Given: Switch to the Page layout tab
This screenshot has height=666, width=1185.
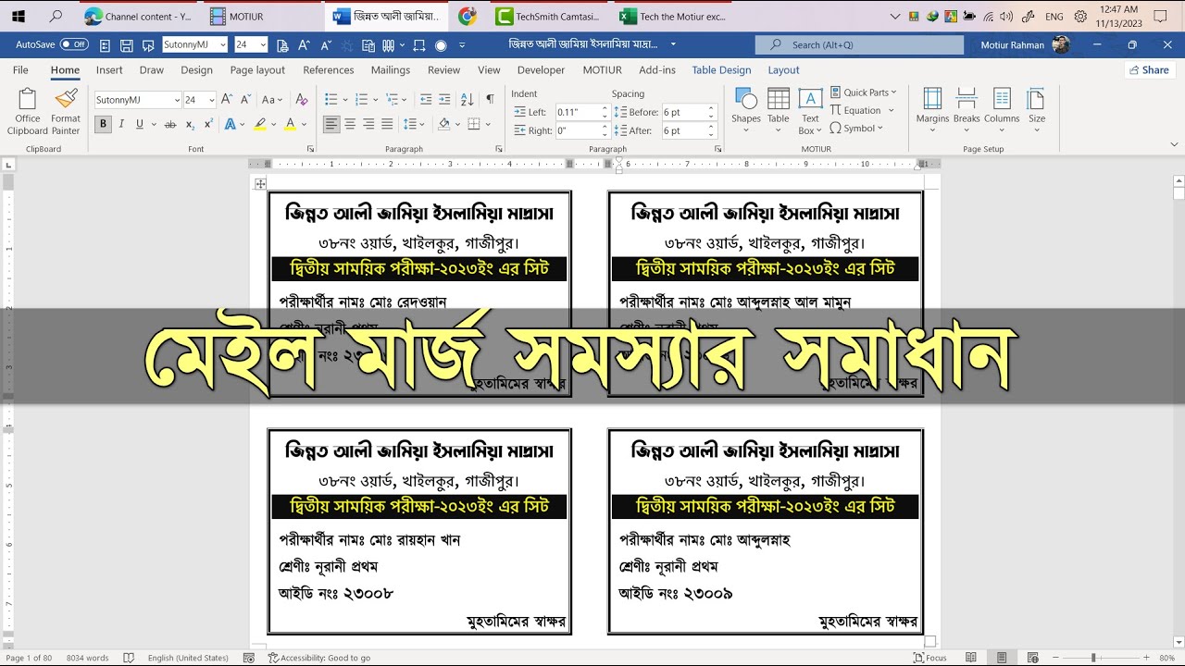Looking at the screenshot, I should 257,69.
